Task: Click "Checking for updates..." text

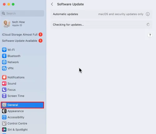Action: coord(68,25)
